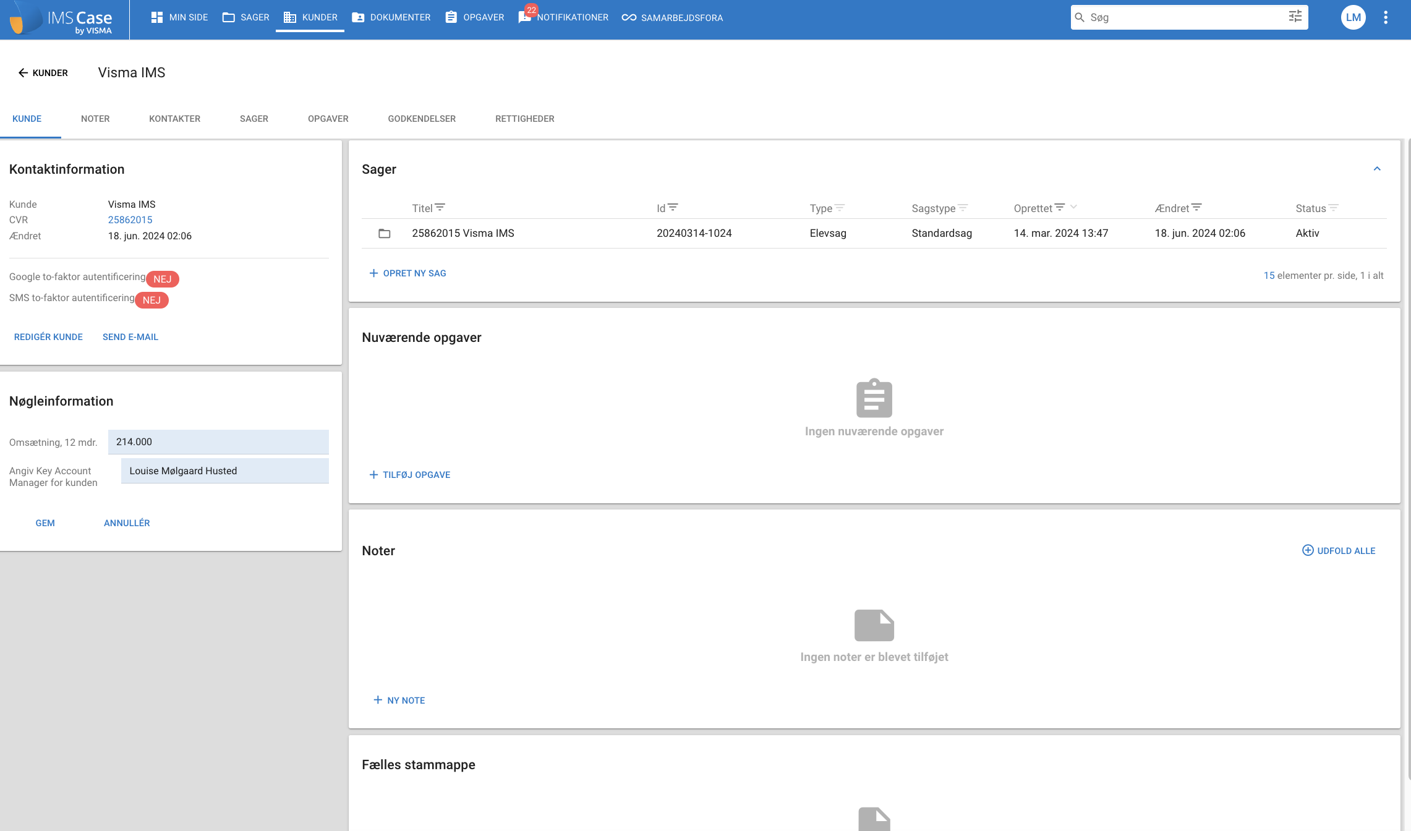Click the Standardsag cell
Viewport: 1411px width, 831px height.
point(942,233)
